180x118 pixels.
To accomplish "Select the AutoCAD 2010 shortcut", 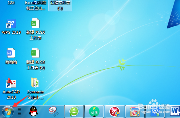I will tap(11, 89).
